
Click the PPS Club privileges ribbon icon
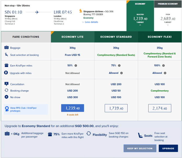click(7, 109)
